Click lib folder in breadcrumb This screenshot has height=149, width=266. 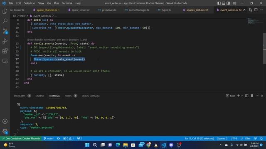(x=15, y=16)
